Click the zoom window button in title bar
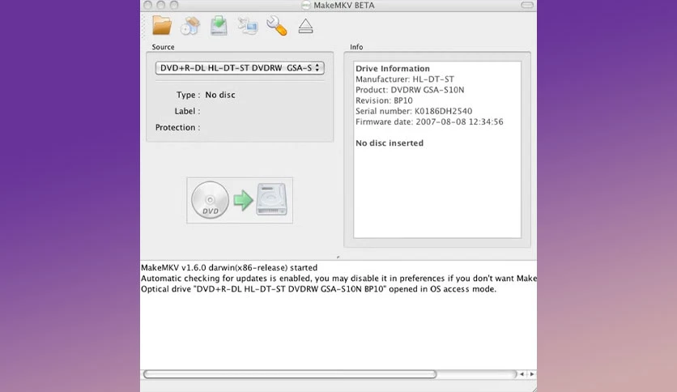This screenshot has width=677, height=392. coord(174,5)
